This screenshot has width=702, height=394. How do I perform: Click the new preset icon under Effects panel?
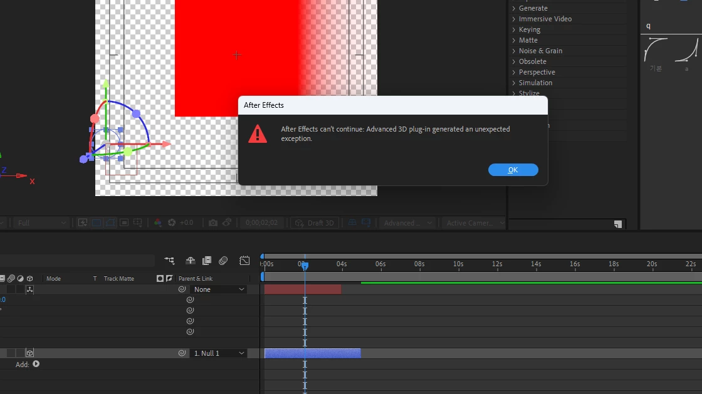coord(618,224)
